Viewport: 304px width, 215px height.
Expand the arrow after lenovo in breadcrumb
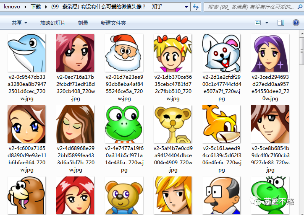click(25, 7)
